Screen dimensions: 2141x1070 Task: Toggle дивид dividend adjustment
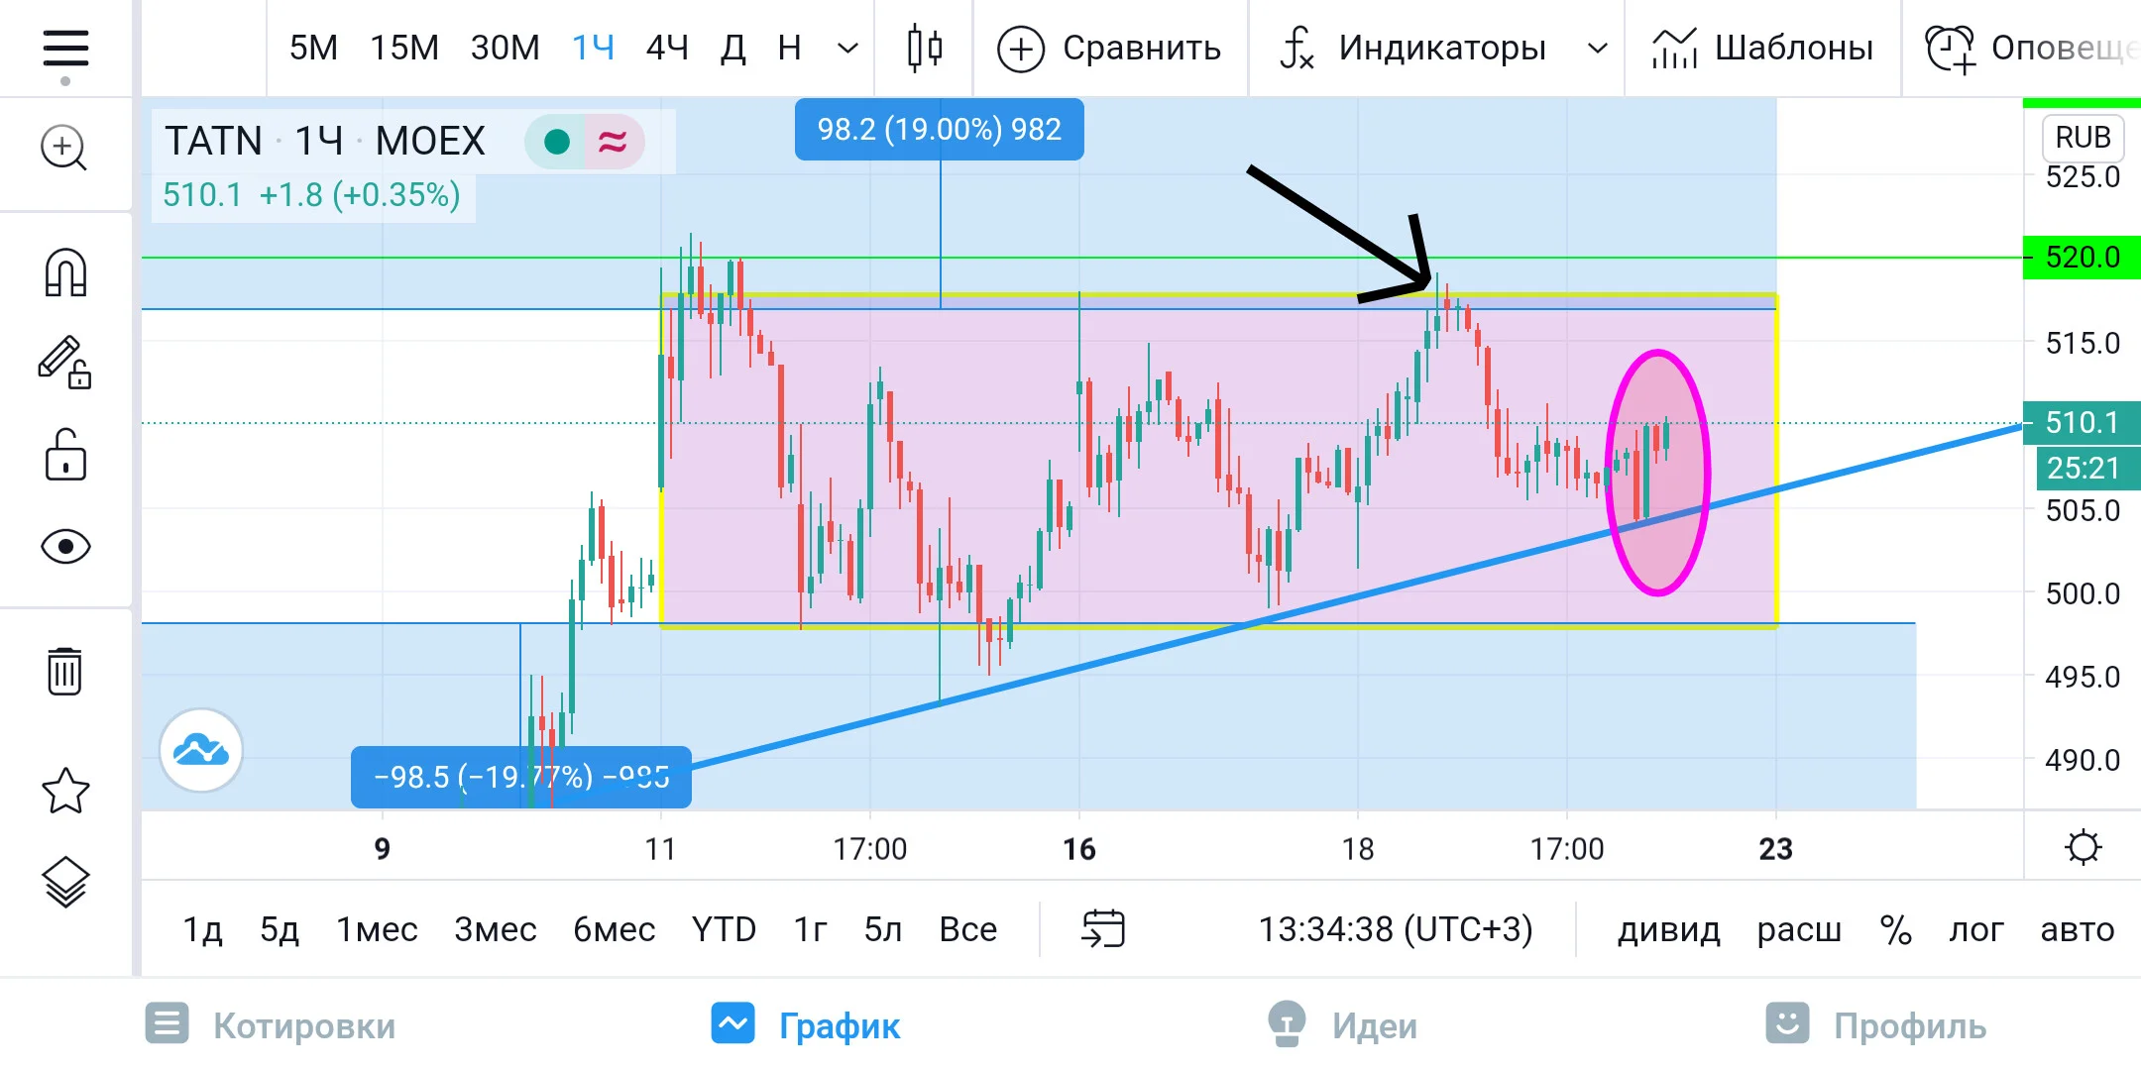tap(1669, 929)
